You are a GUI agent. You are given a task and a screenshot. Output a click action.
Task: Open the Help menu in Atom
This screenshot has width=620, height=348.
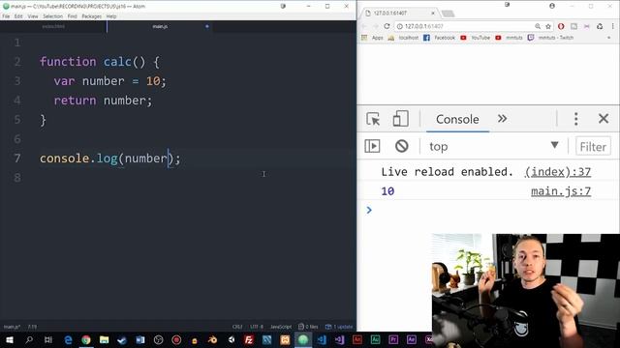pos(111,16)
